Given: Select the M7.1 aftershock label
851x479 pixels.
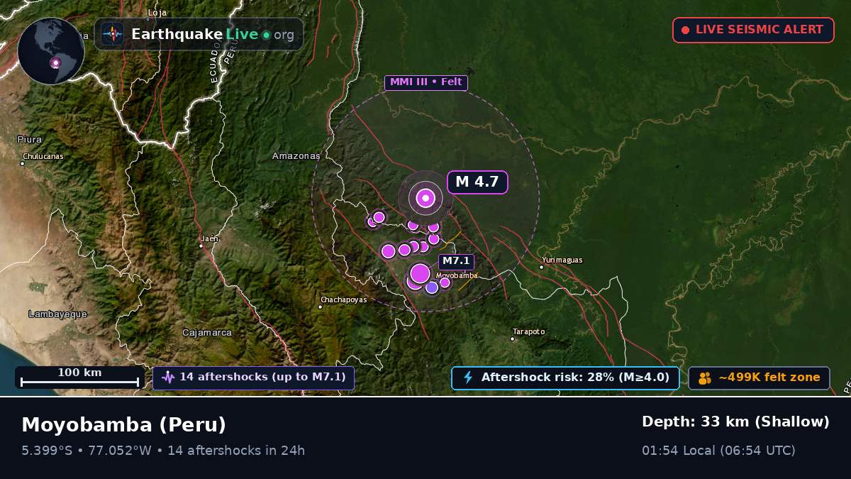Looking at the screenshot, I should 456,262.
